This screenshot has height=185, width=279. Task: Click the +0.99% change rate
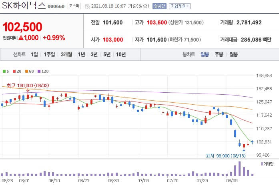(54, 38)
